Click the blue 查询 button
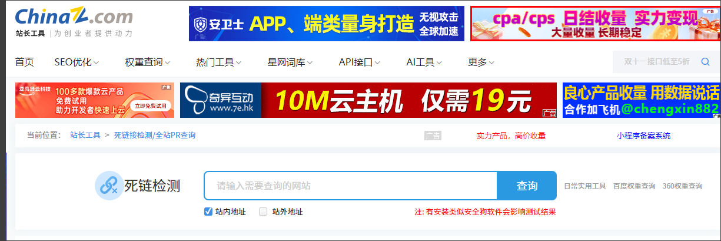721x241 pixels. coord(526,186)
